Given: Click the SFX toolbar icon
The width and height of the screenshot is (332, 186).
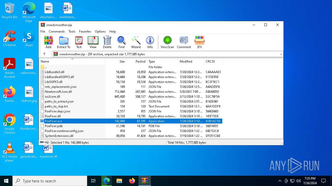Looking at the screenshot, I should [199, 42].
